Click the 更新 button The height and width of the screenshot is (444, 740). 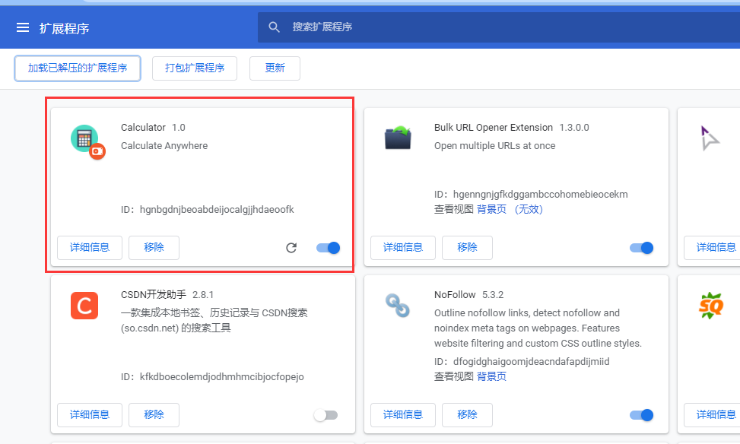click(275, 68)
